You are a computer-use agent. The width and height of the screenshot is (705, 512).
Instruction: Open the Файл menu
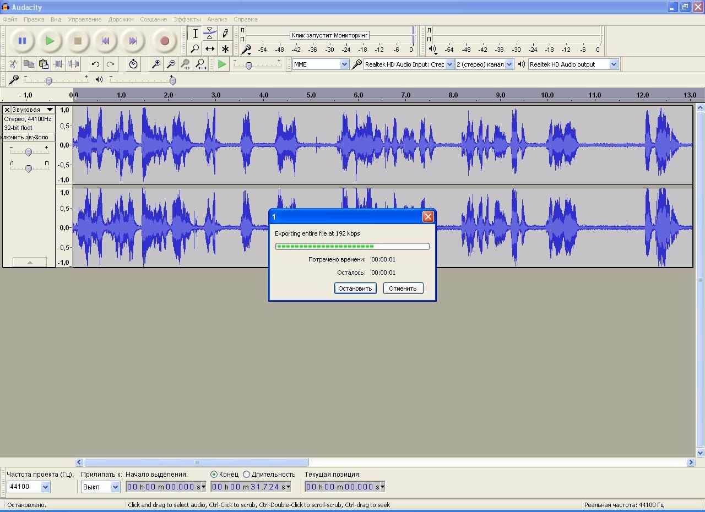click(x=10, y=19)
